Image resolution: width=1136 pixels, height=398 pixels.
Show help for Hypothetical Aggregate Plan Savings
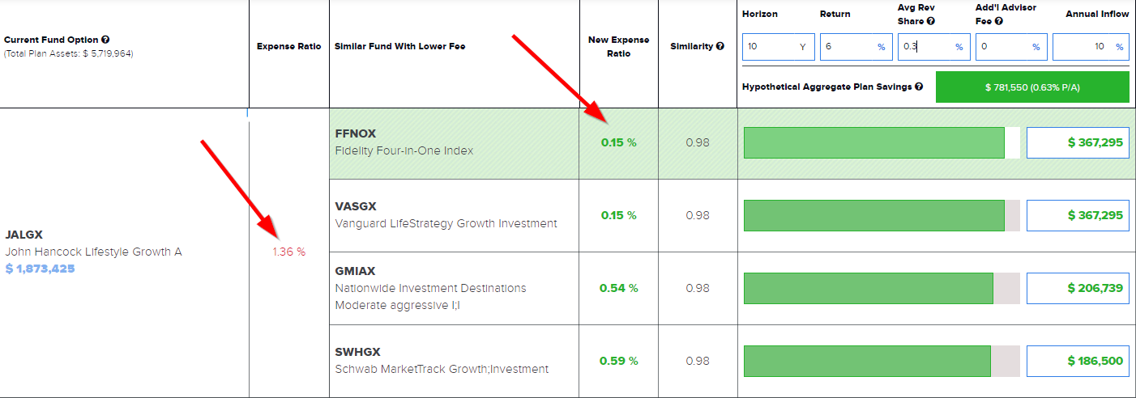[x=919, y=87]
